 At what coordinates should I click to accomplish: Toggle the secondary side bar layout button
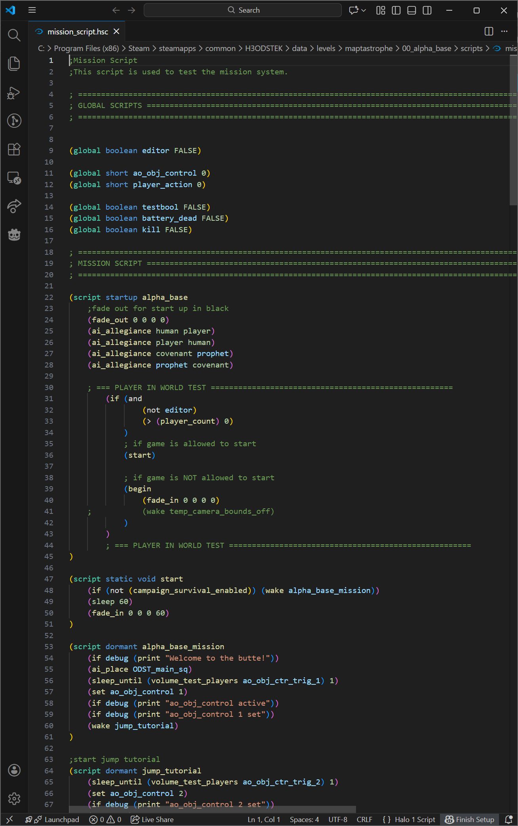click(x=427, y=10)
